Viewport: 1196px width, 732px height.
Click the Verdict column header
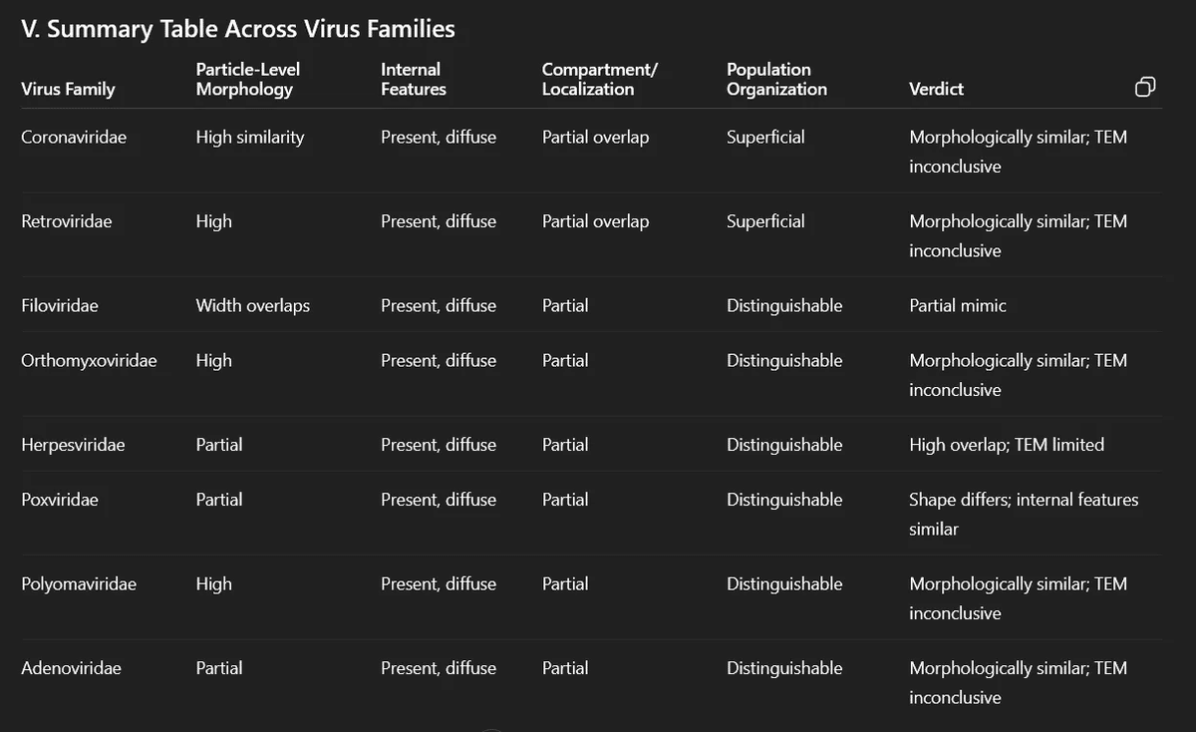[x=936, y=89]
